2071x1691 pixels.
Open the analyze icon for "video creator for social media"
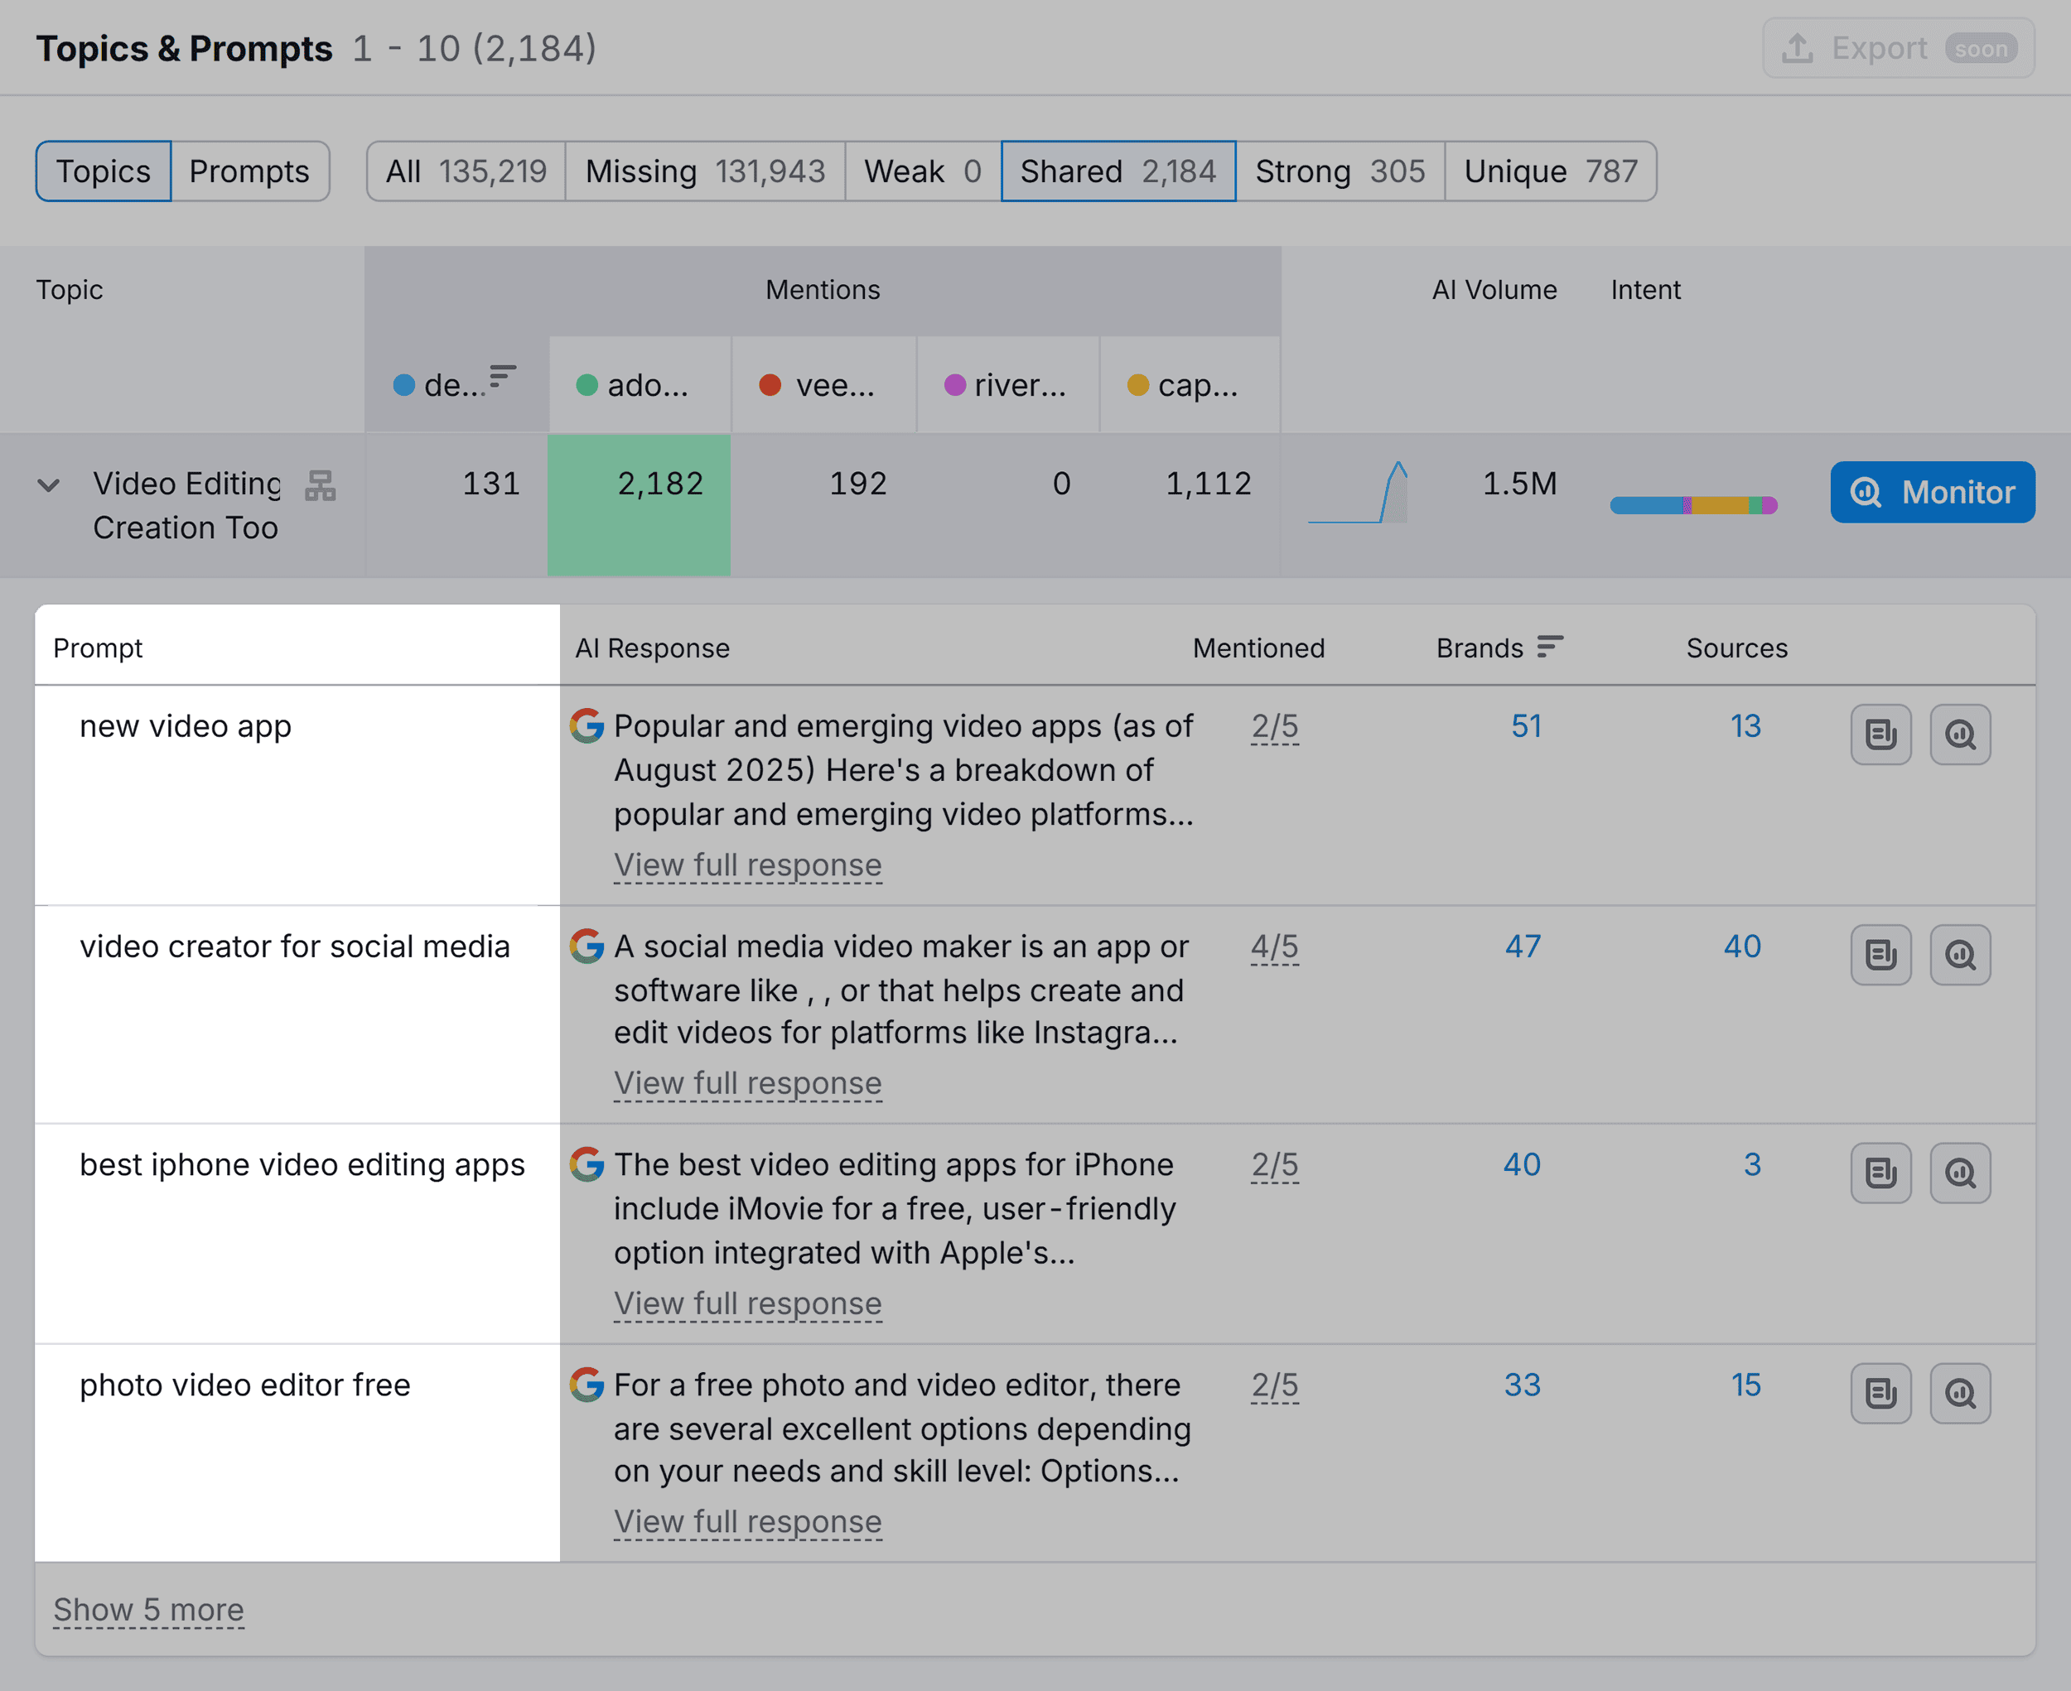(x=1960, y=955)
